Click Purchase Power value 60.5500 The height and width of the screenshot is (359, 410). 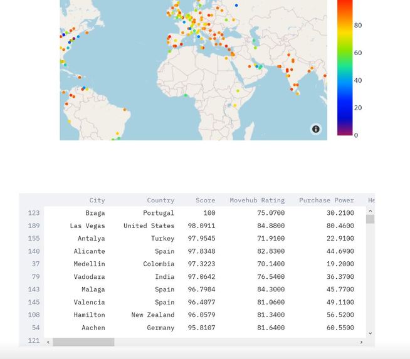point(340,328)
